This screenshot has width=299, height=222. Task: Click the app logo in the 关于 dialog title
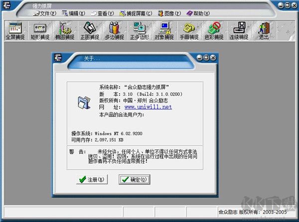click(58, 58)
